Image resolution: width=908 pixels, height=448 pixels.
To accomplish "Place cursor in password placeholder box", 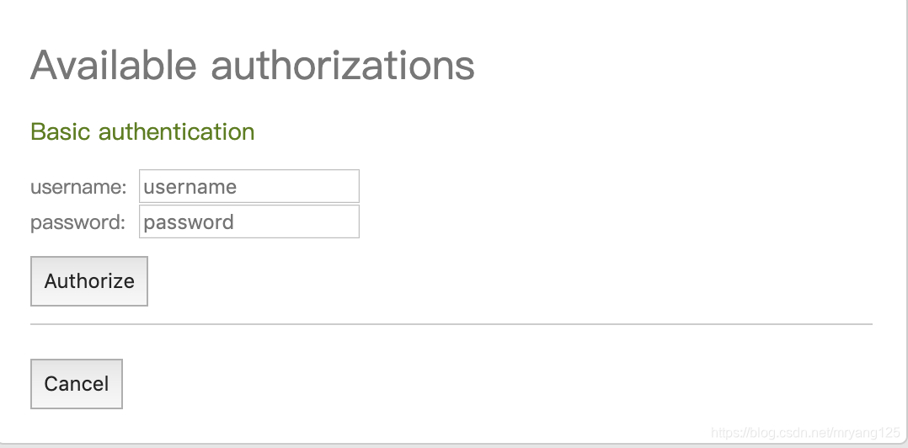I will click(x=249, y=221).
